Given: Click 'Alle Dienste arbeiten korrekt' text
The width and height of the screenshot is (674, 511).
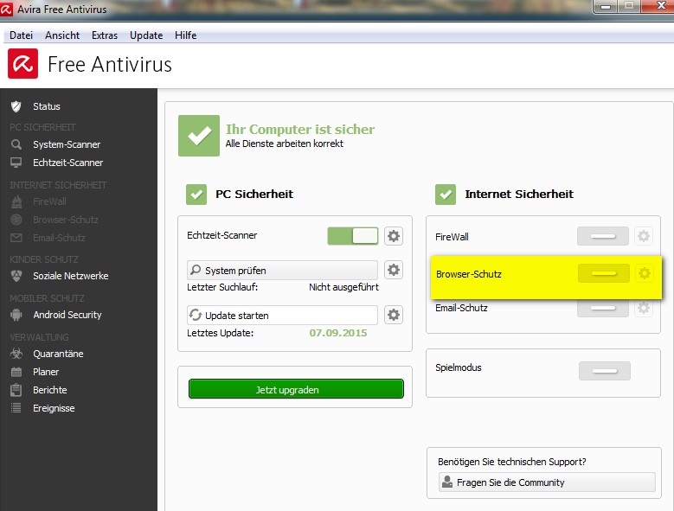Looking at the screenshot, I should [x=284, y=144].
